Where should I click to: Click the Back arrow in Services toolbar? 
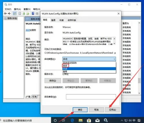[5, 14]
